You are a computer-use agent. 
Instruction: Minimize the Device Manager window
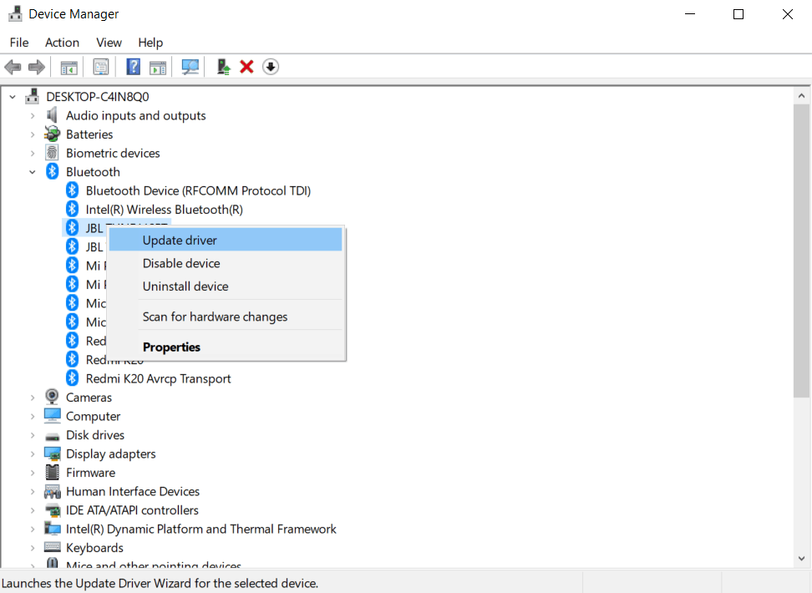pyautogui.click(x=690, y=14)
